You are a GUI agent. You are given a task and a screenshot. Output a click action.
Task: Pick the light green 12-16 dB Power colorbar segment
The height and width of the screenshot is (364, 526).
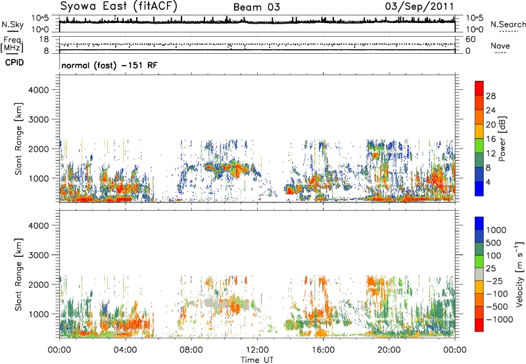pos(479,146)
